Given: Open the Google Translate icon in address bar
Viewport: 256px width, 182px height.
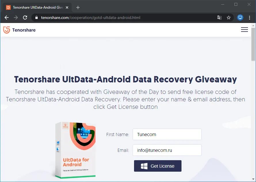Looking at the screenshot, I should click(x=219, y=18).
